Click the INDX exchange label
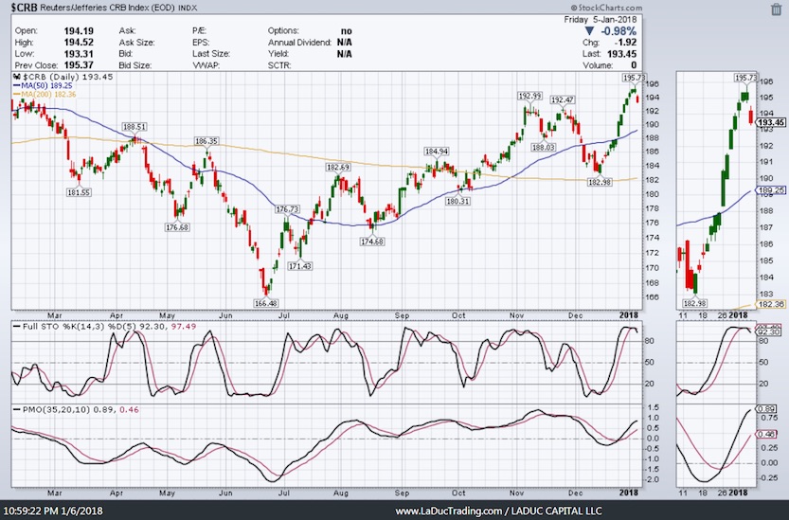The image size is (789, 520). [x=188, y=9]
